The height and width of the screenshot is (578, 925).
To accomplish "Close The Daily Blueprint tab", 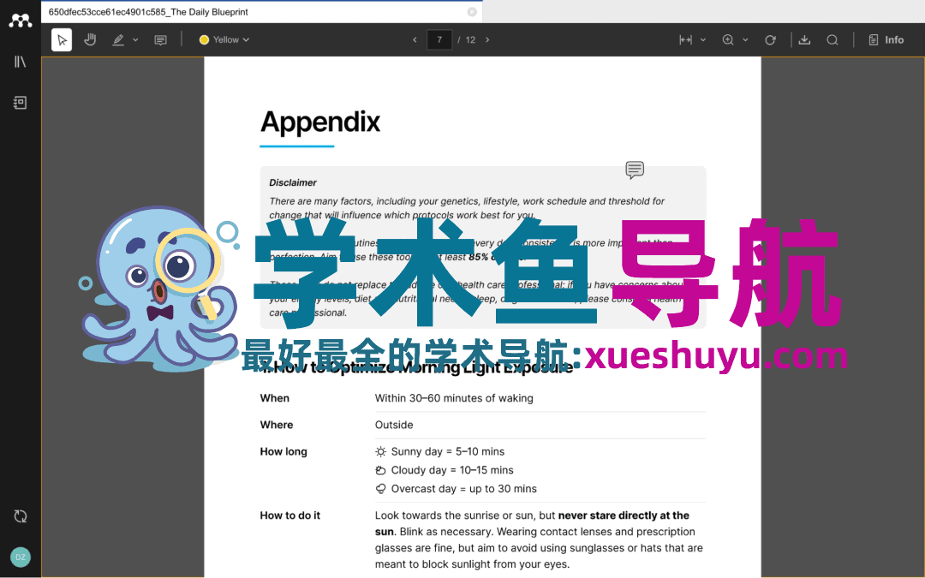I will [x=472, y=12].
